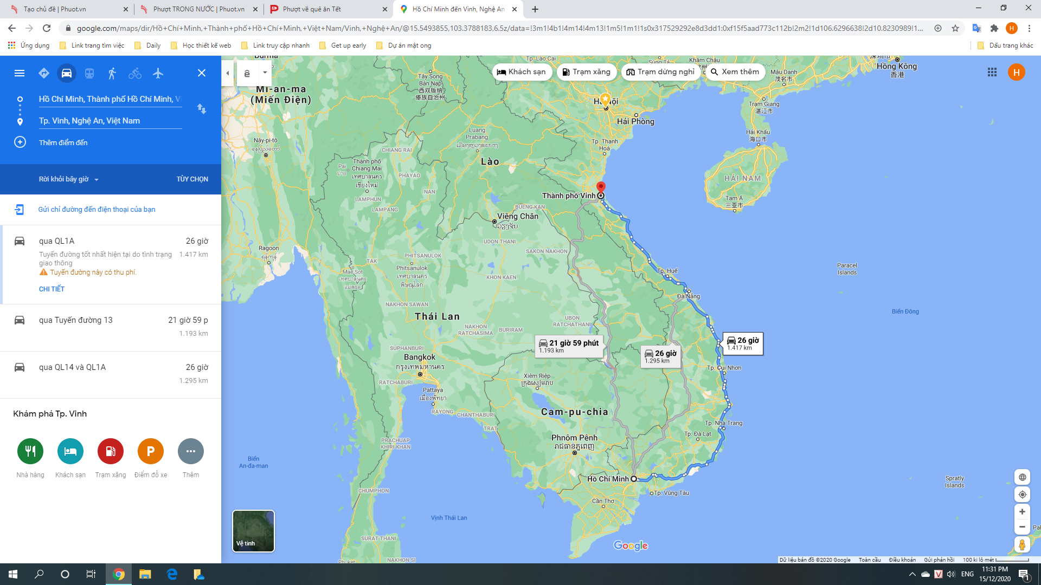Open a new browser tab
Viewport: 1041px width, 585px height.
click(x=535, y=9)
